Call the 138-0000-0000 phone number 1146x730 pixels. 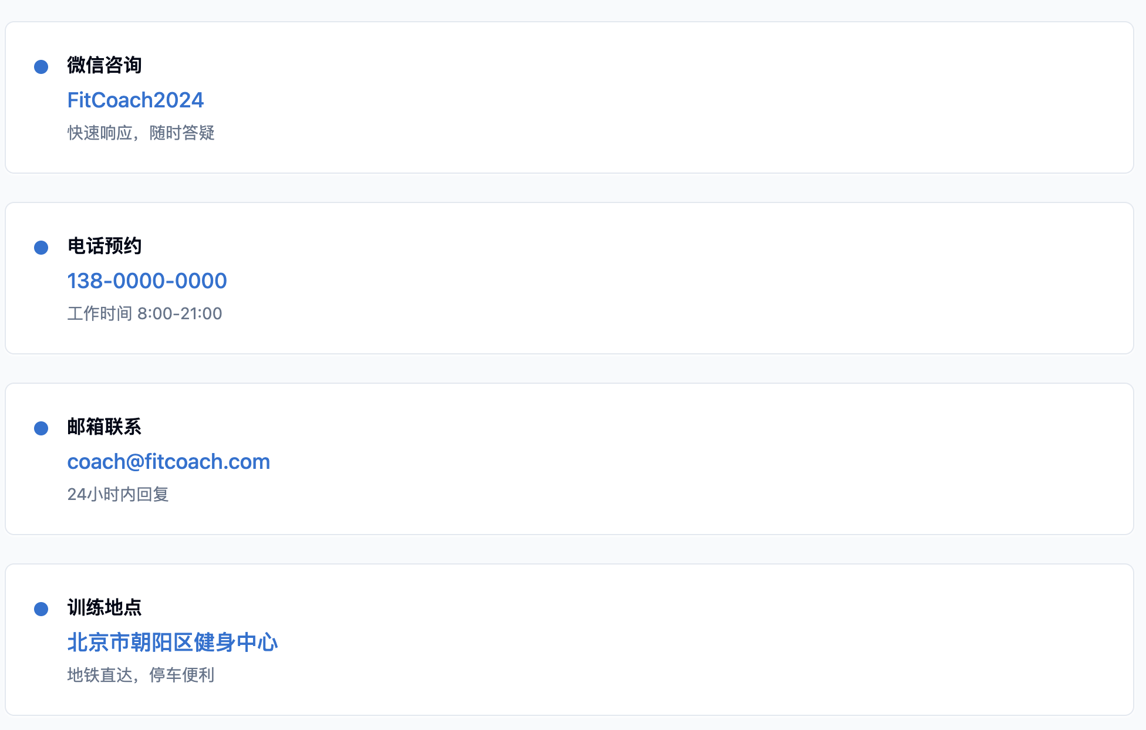click(x=147, y=281)
